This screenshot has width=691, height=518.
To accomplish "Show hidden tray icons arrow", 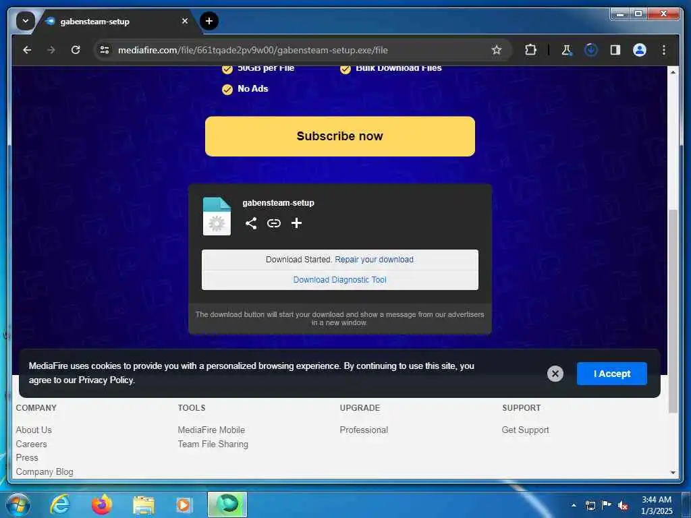I will tap(574, 505).
